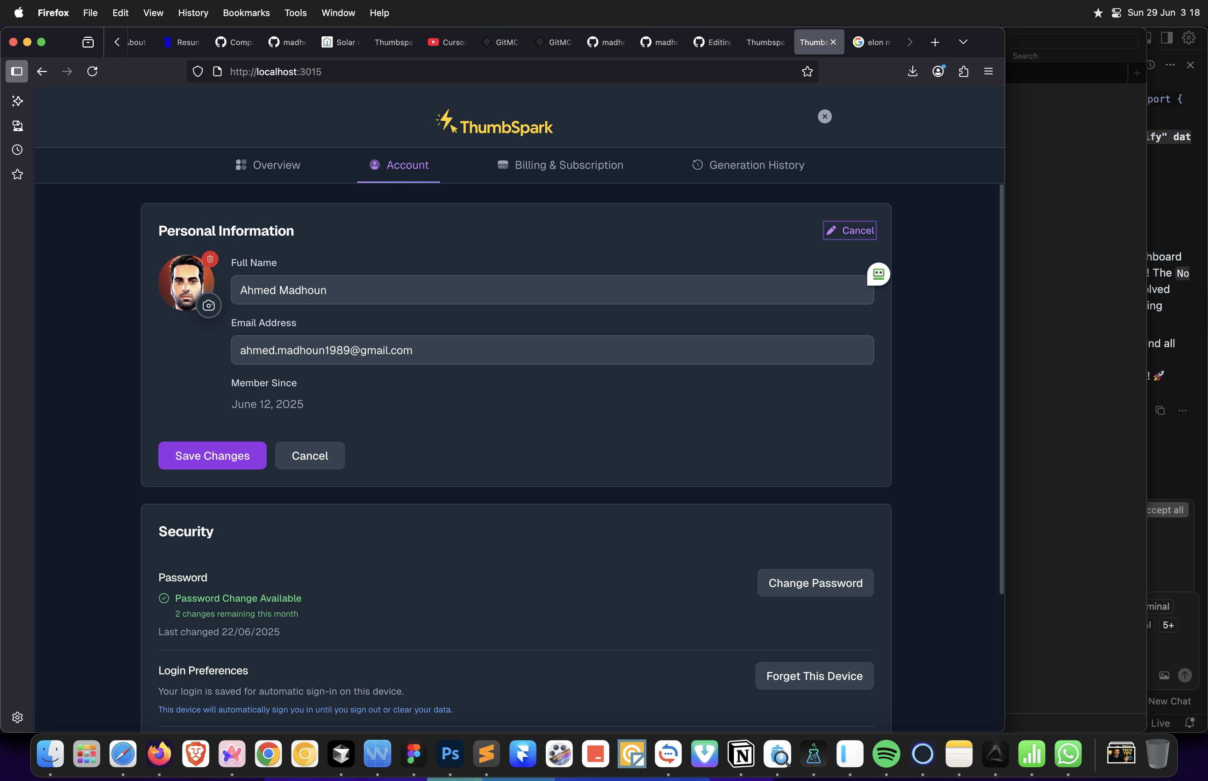Open the Generation History tab

pos(748,165)
